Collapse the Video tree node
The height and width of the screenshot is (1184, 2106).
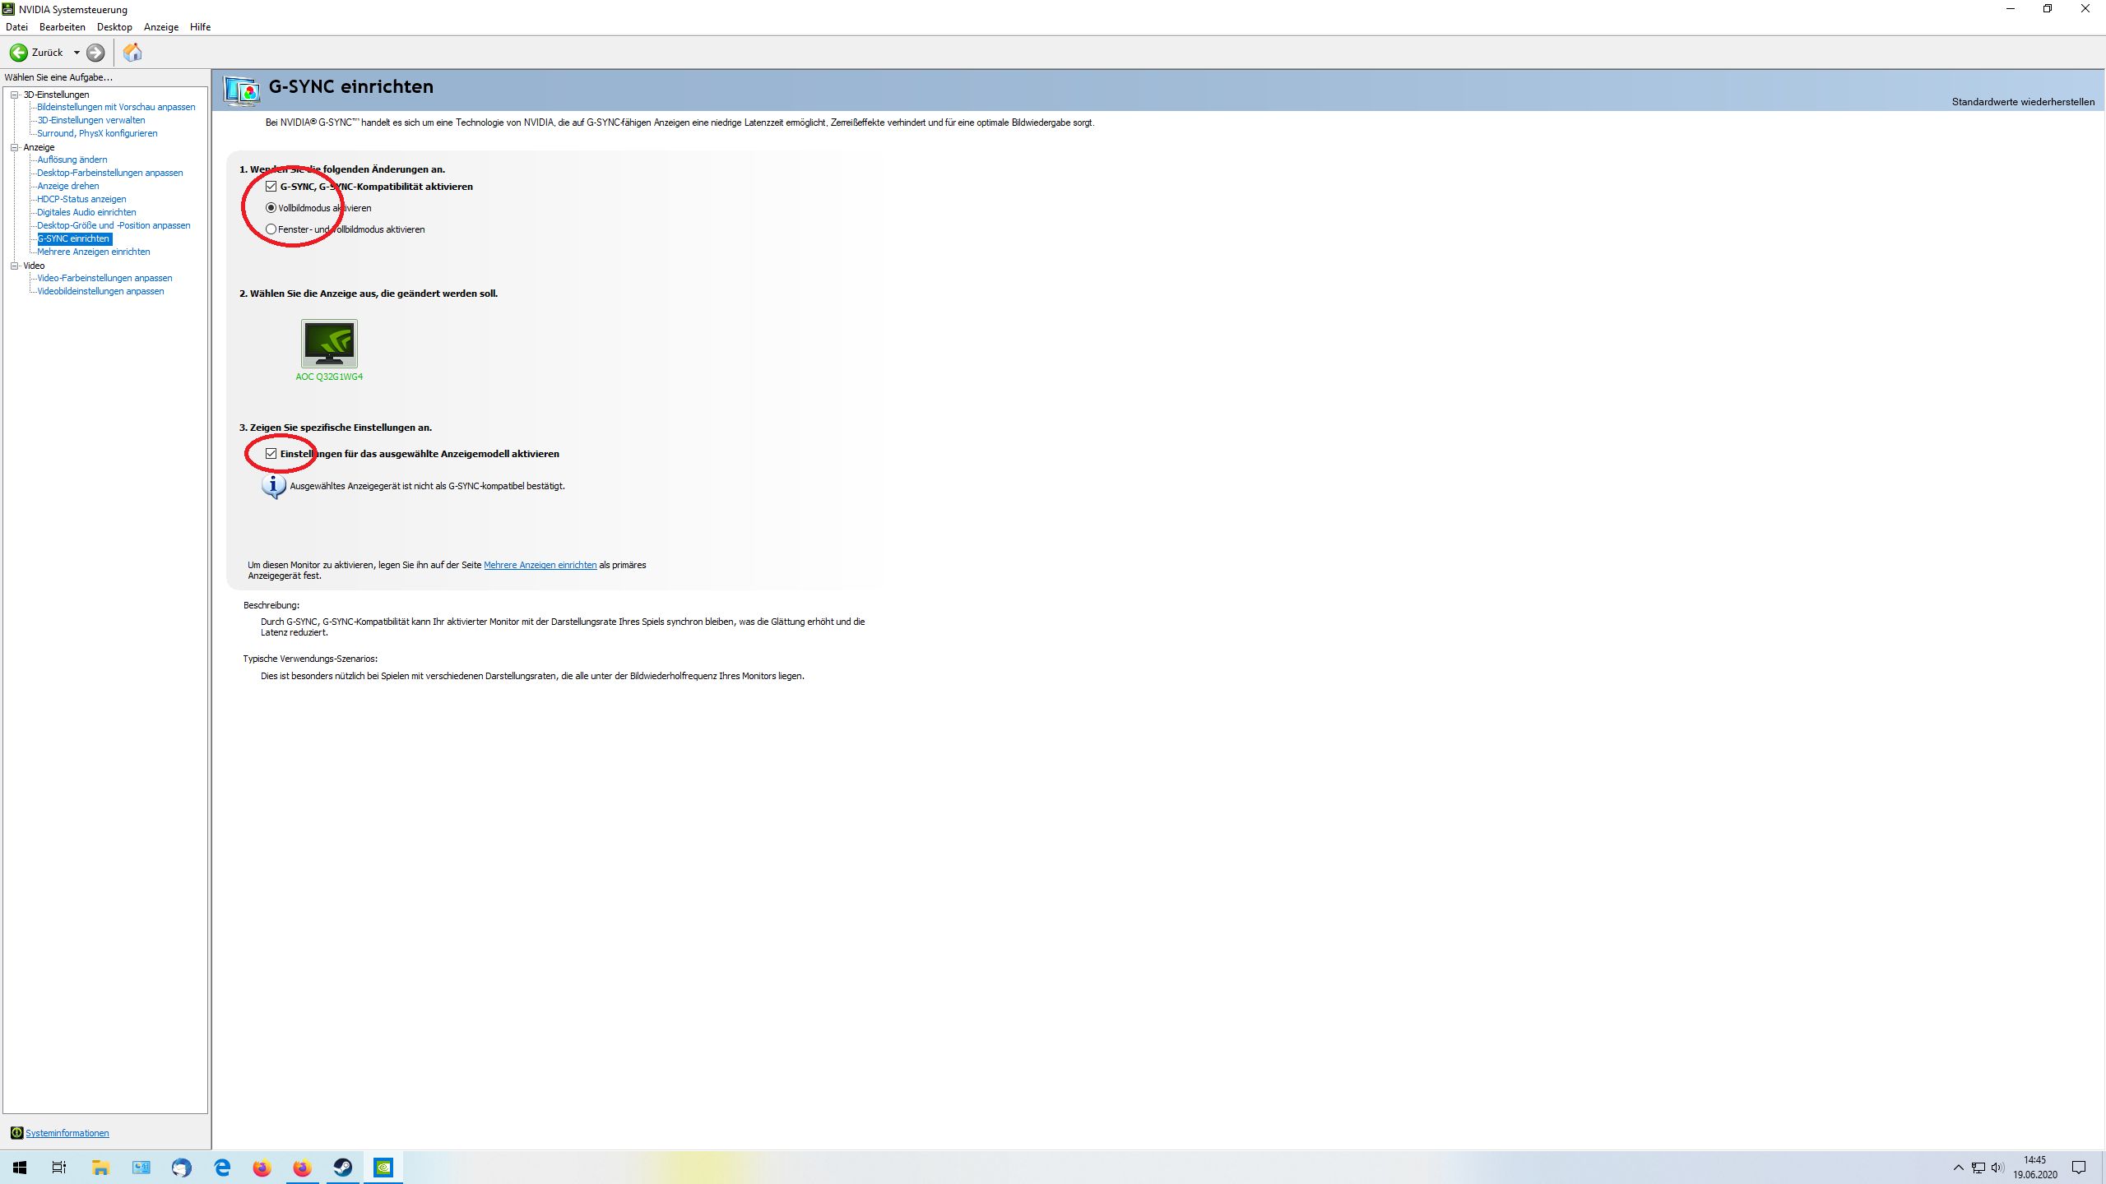coord(14,266)
